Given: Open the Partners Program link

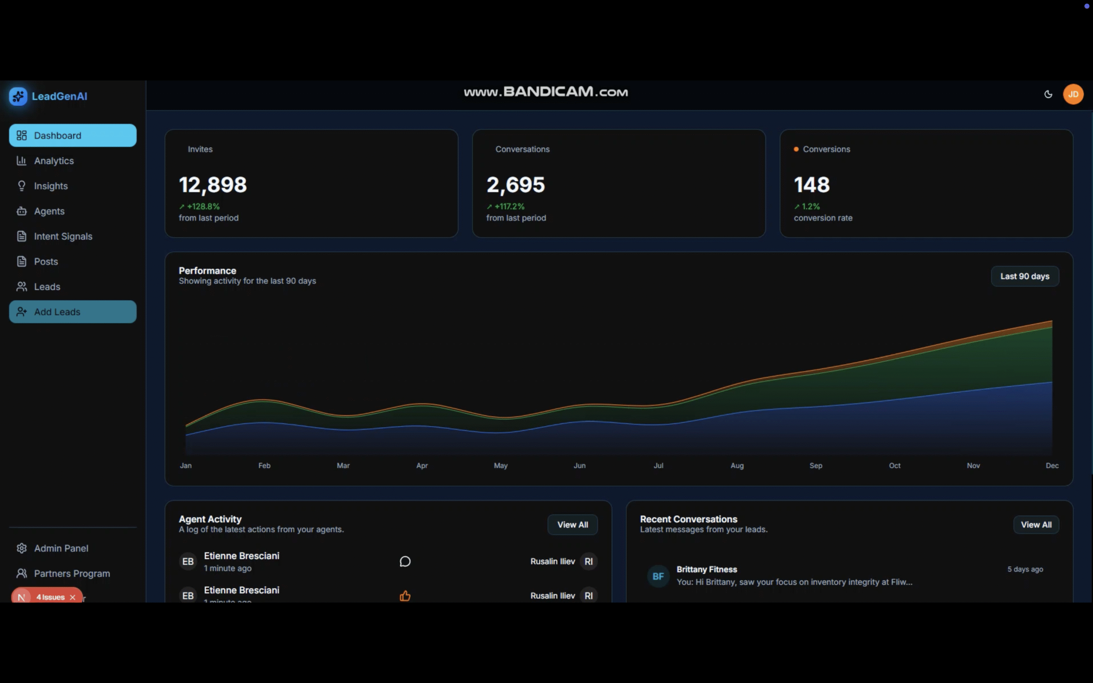Looking at the screenshot, I should coord(72,573).
